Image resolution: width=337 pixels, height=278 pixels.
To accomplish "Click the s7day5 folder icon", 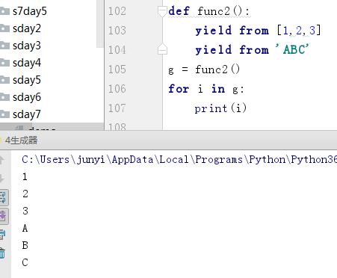I will (4, 11).
